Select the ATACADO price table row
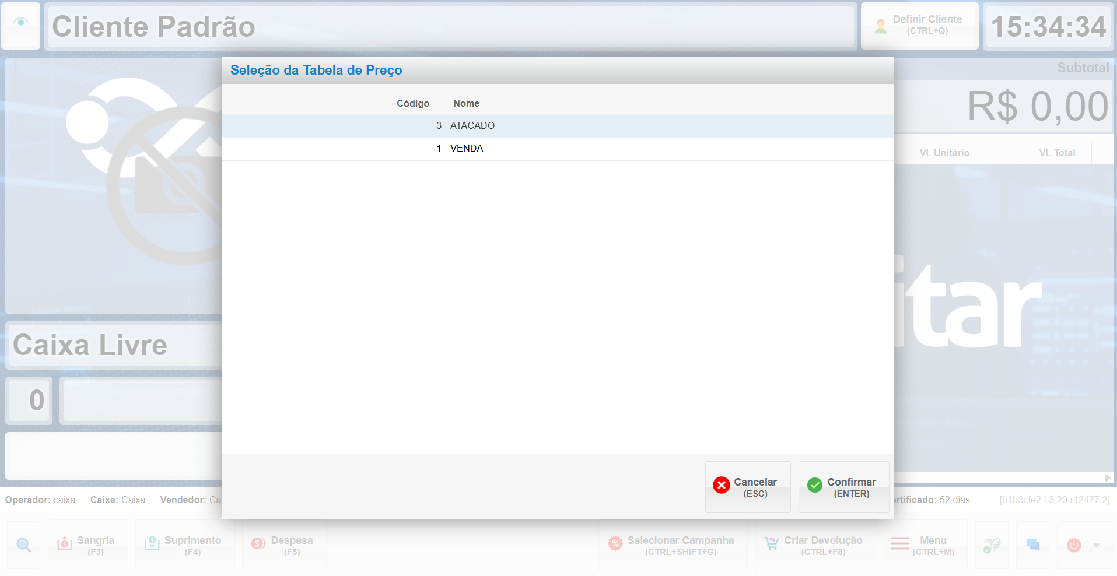 557,126
